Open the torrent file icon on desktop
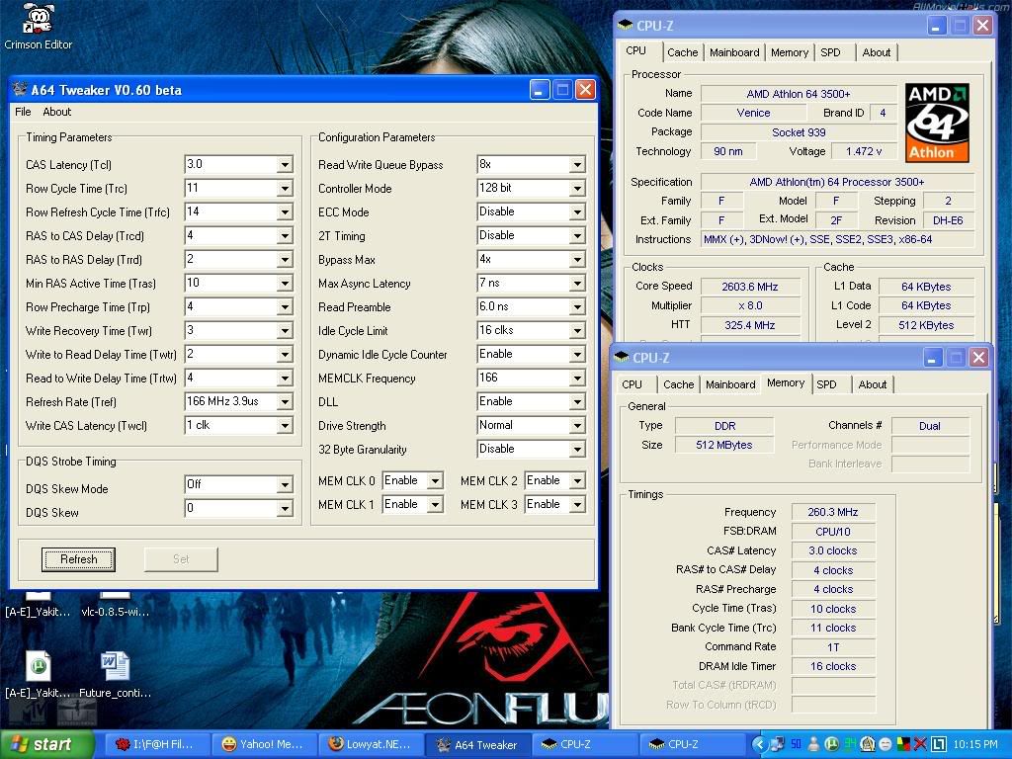Screen dimensions: 1012x759 tap(38, 665)
